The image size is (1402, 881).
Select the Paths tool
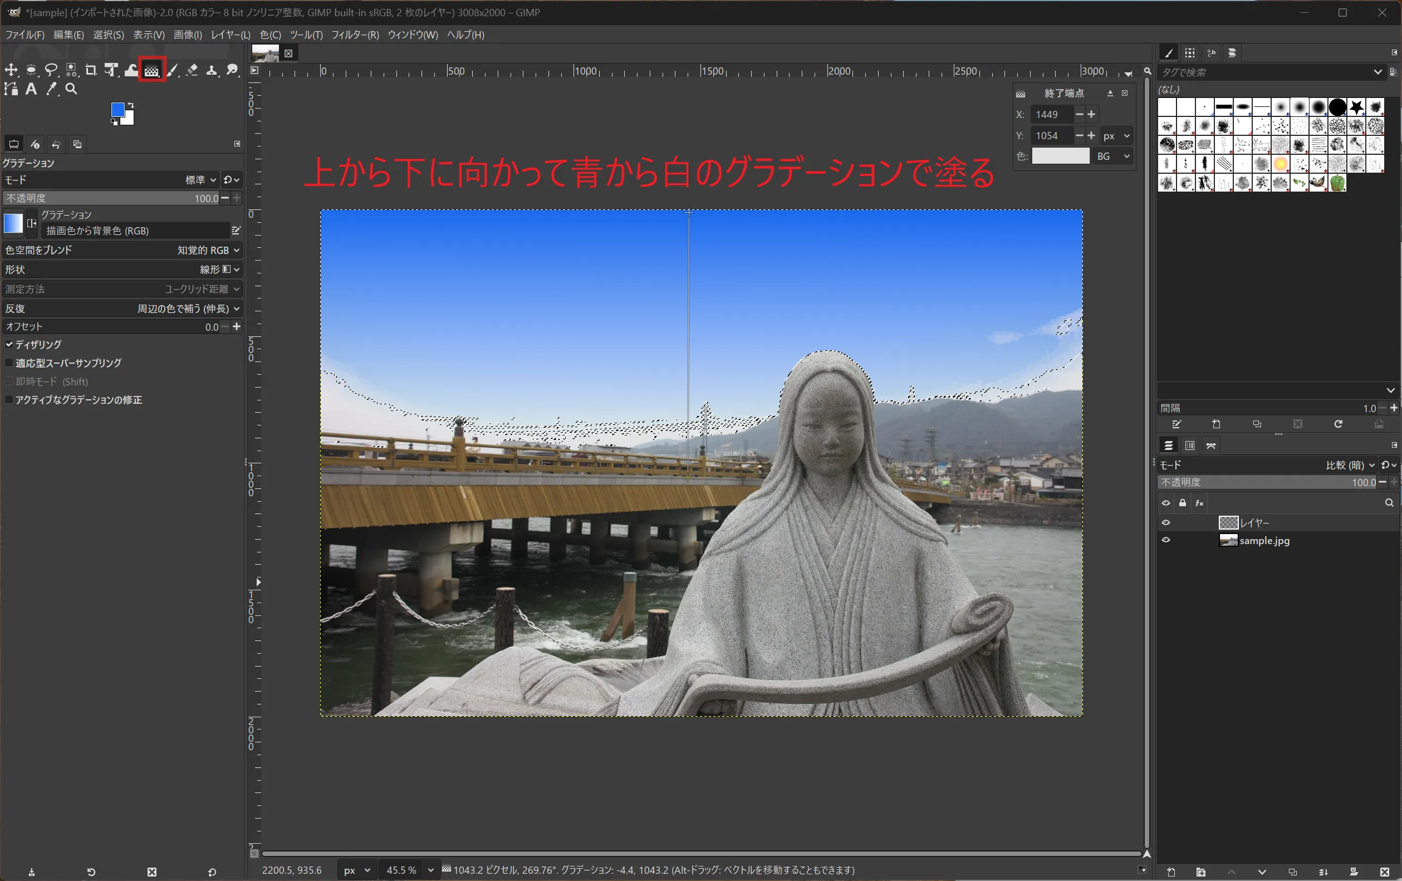[x=11, y=89]
